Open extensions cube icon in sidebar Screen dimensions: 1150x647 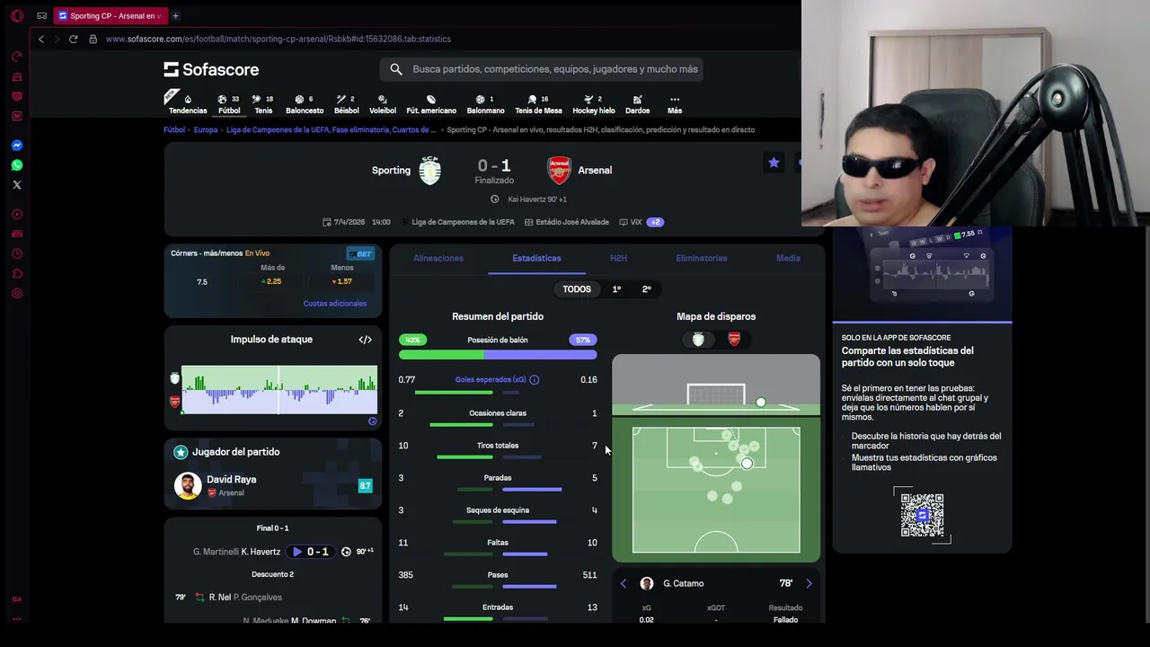click(x=16, y=273)
